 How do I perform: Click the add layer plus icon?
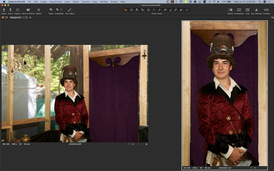pos(30,17)
